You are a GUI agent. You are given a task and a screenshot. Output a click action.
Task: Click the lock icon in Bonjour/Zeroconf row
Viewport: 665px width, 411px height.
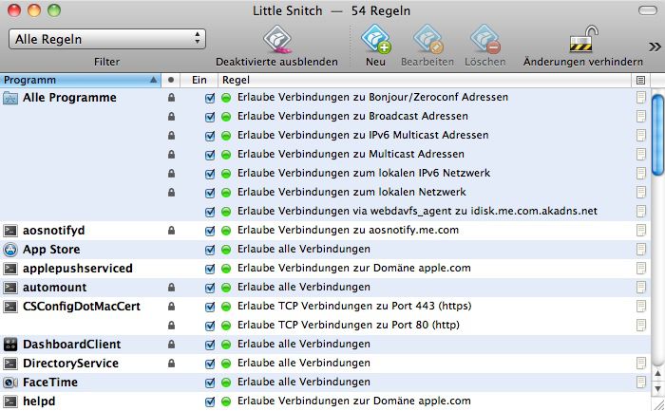[171, 98]
